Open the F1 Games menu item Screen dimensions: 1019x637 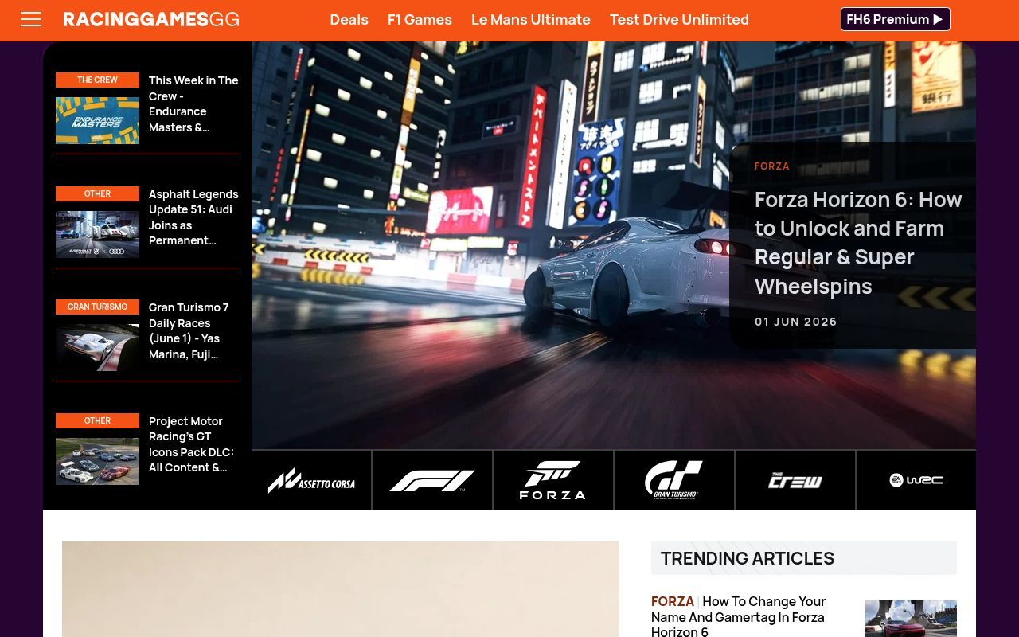(x=420, y=19)
